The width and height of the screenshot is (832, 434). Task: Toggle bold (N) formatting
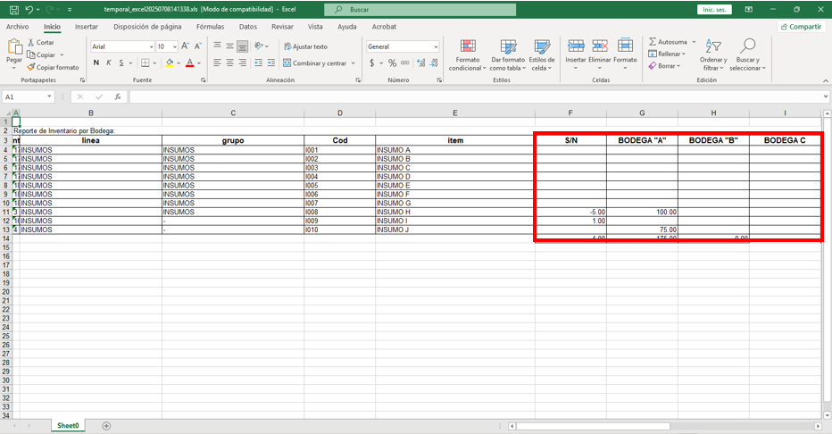[x=96, y=63]
